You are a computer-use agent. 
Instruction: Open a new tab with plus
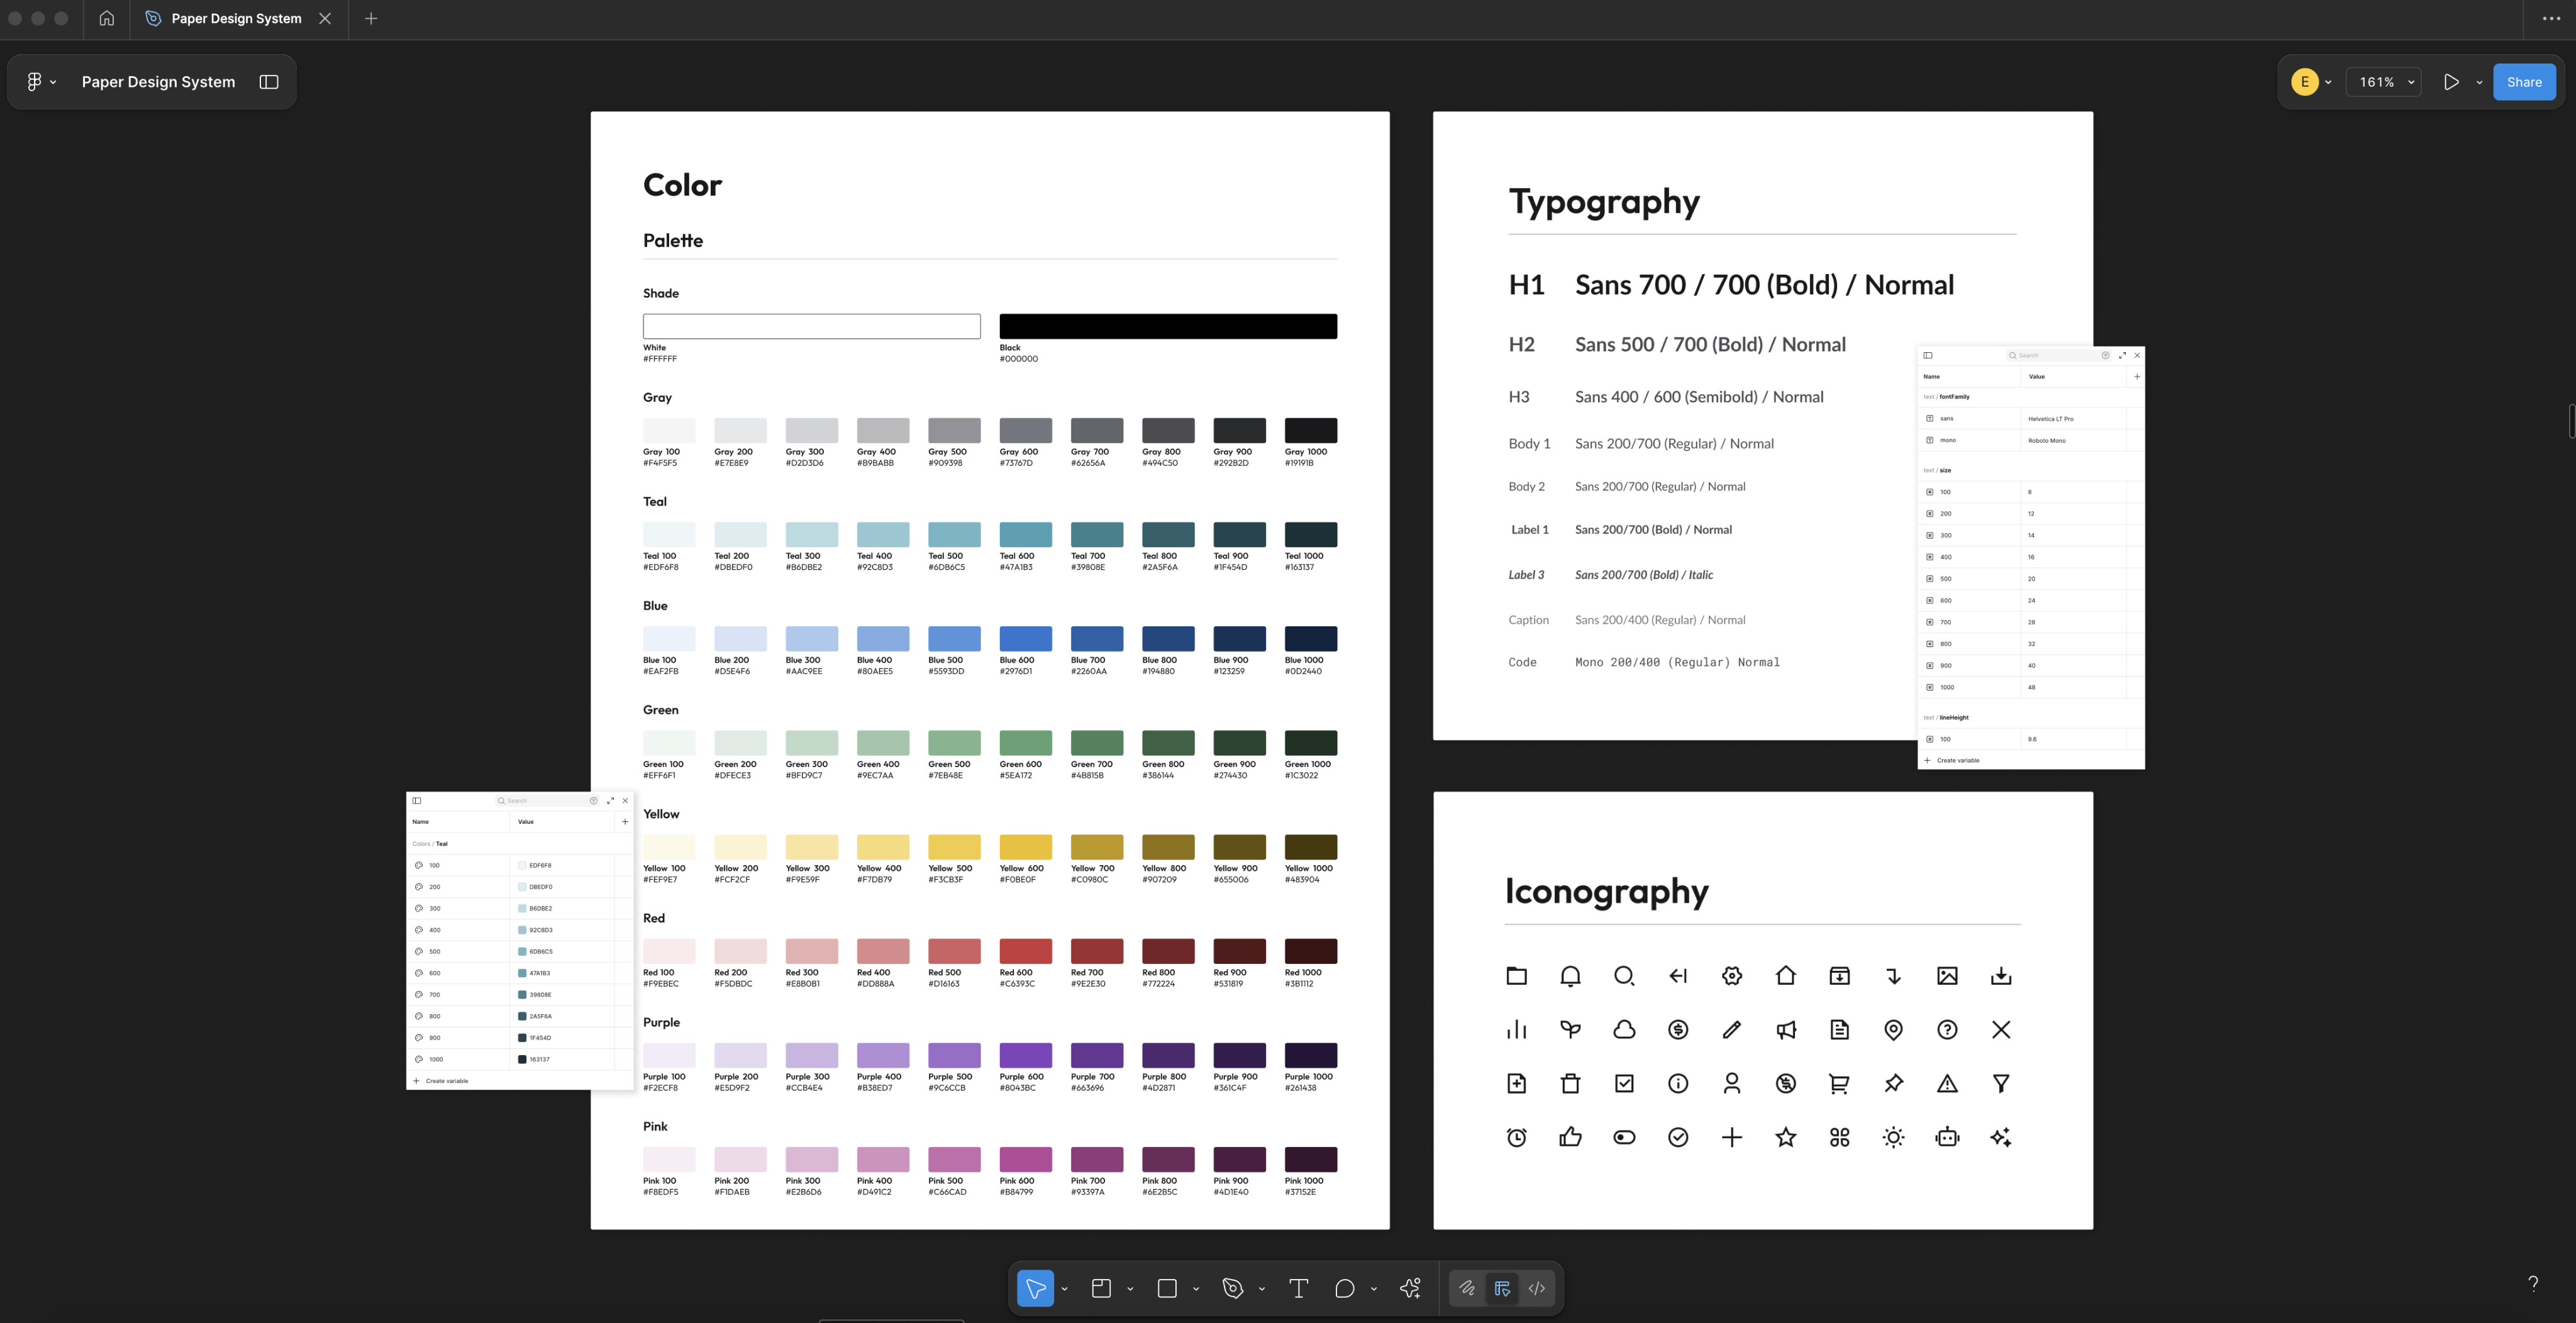click(x=371, y=18)
